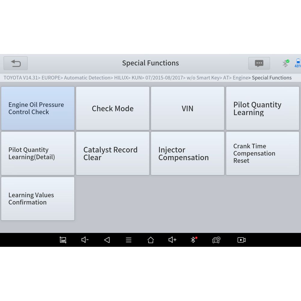Viewport: 301px width, 301px height.
Task: Select Catalyst Record Clear
Action: coord(113,154)
